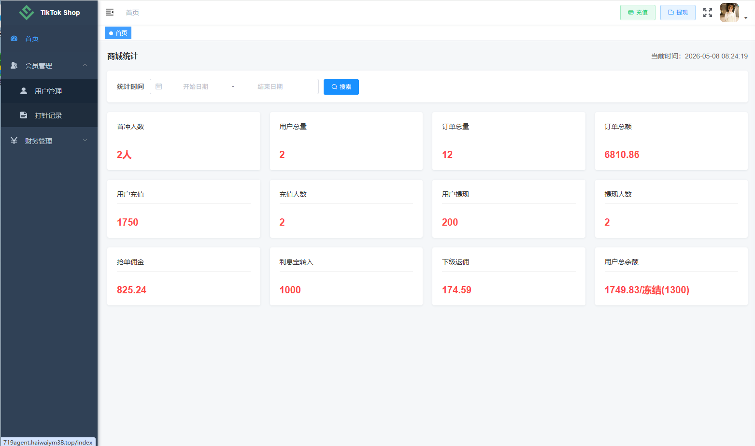Click the 充值人数 card label
755x446 pixels.
[293, 194]
